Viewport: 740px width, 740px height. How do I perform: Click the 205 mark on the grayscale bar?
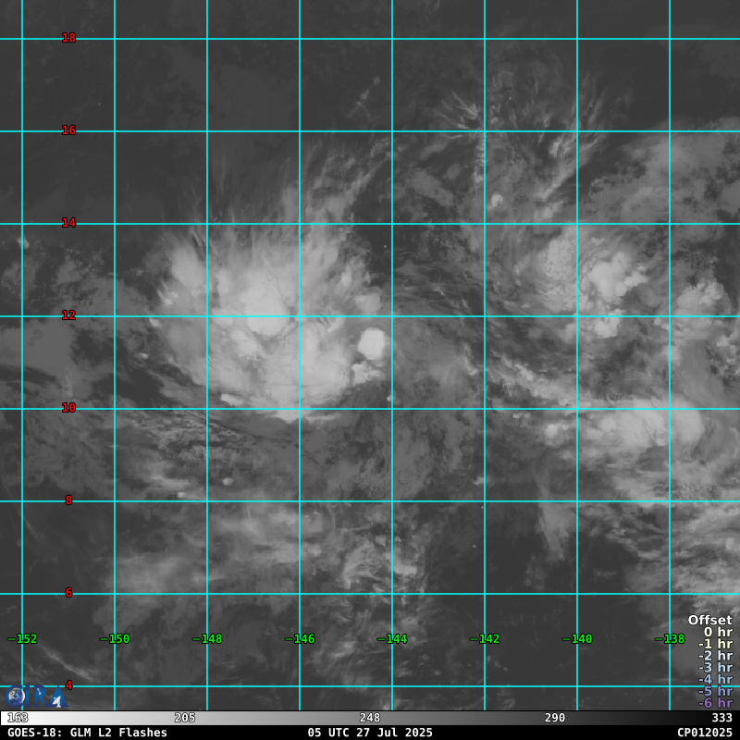click(185, 718)
